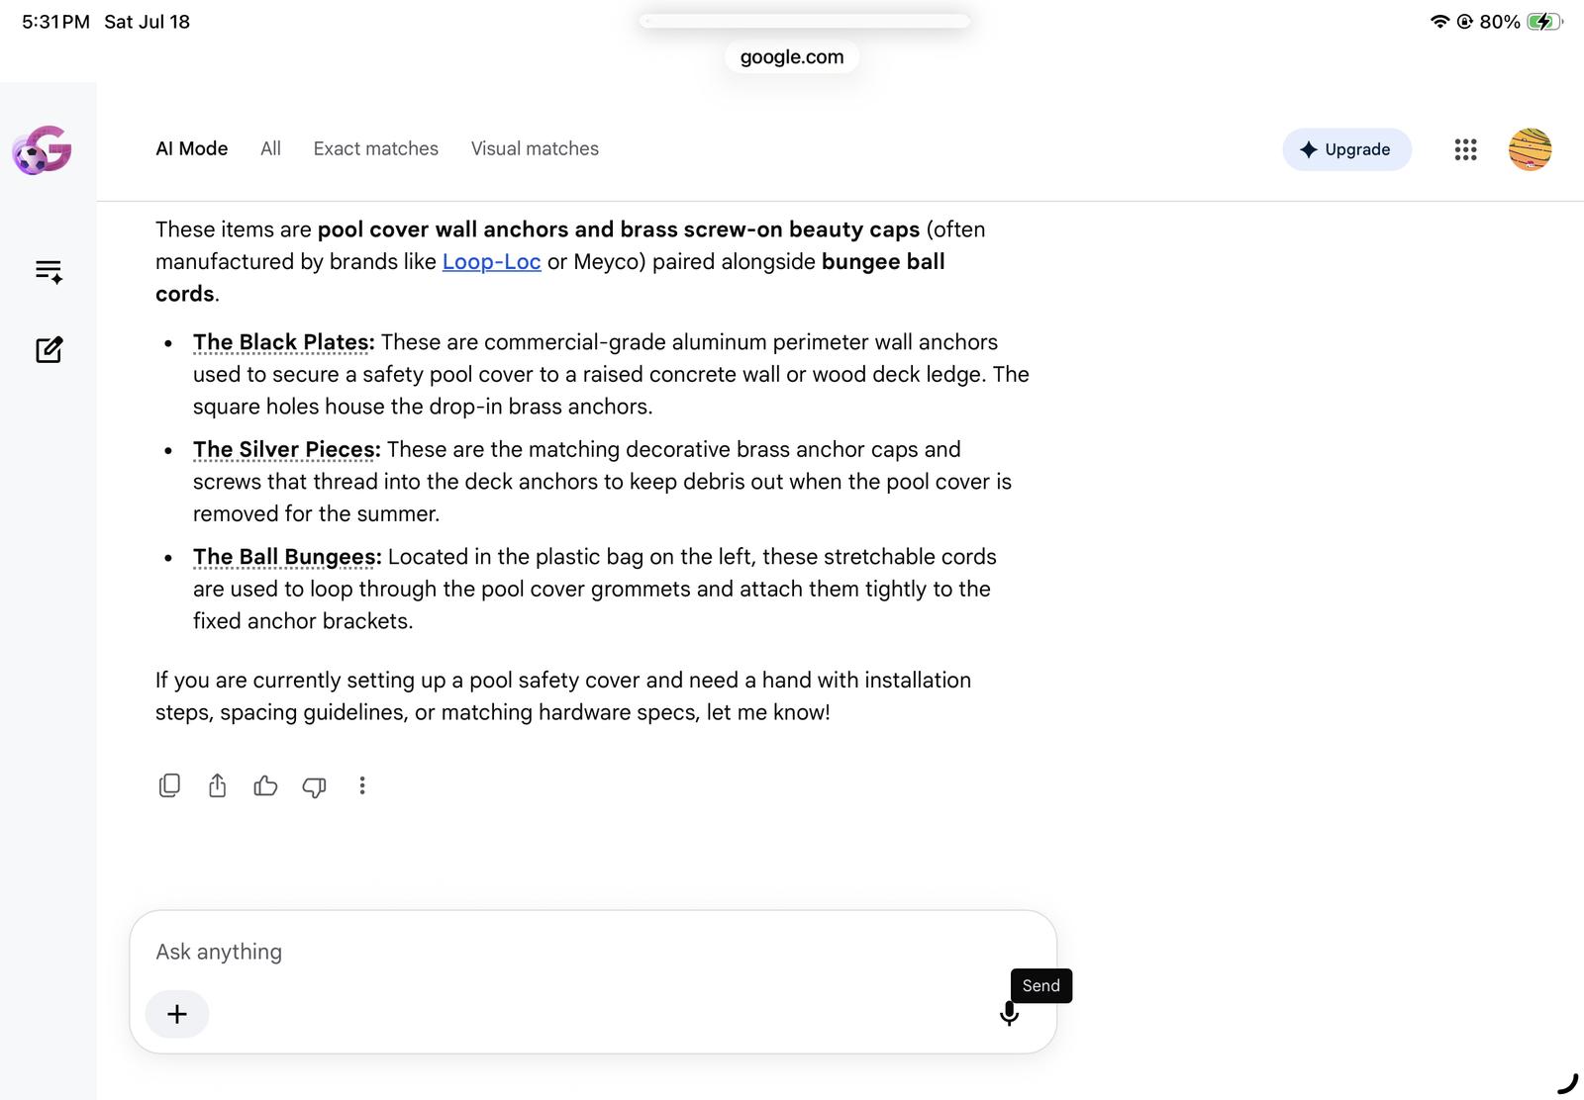Give the response a thumbs up
The height and width of the screenshot is (1100, 1584).
point(265,785)
